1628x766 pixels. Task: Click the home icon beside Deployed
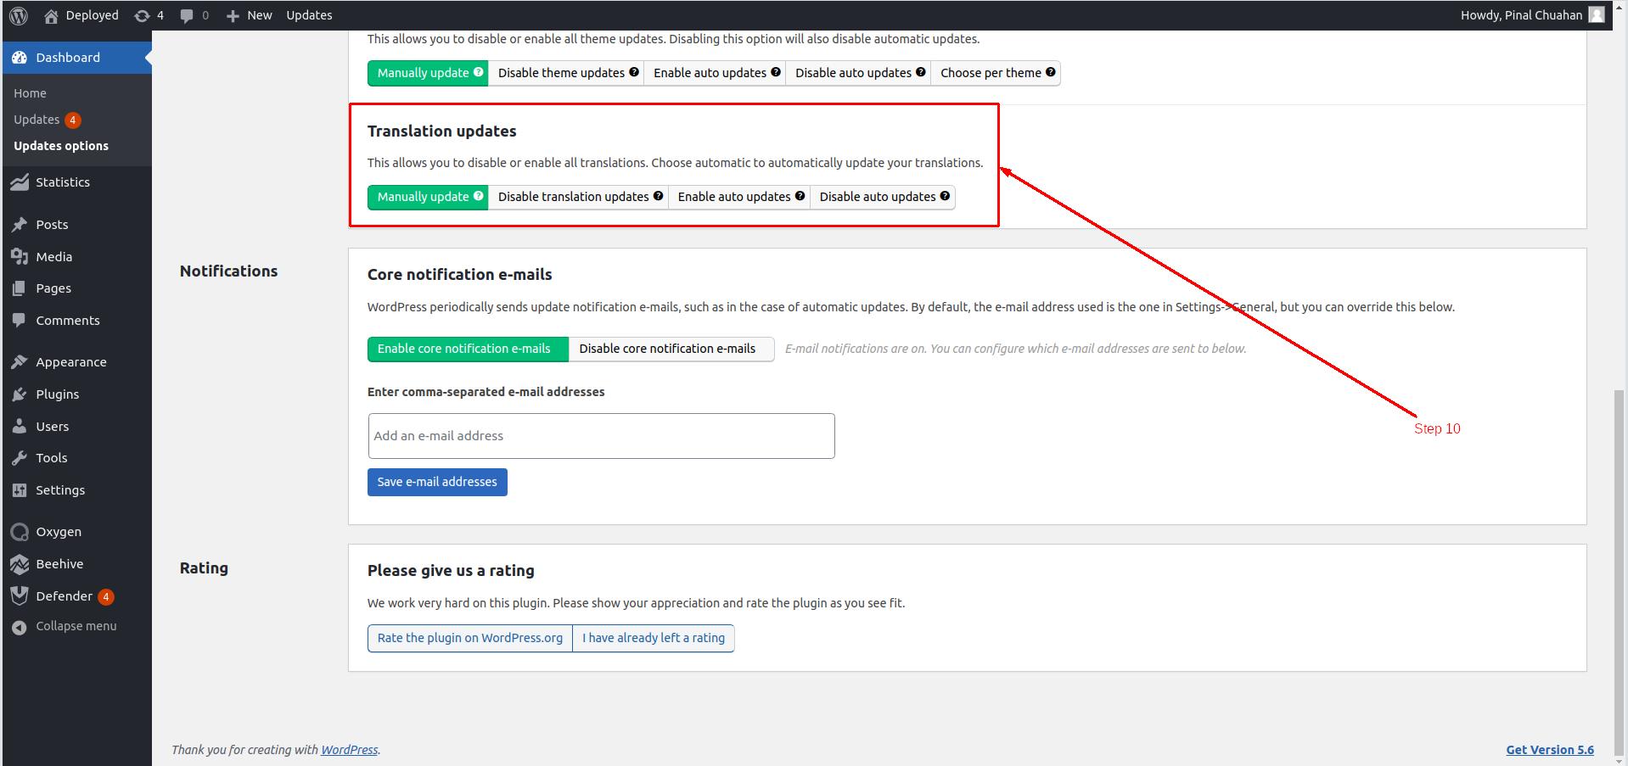click(x=51, y=15)
